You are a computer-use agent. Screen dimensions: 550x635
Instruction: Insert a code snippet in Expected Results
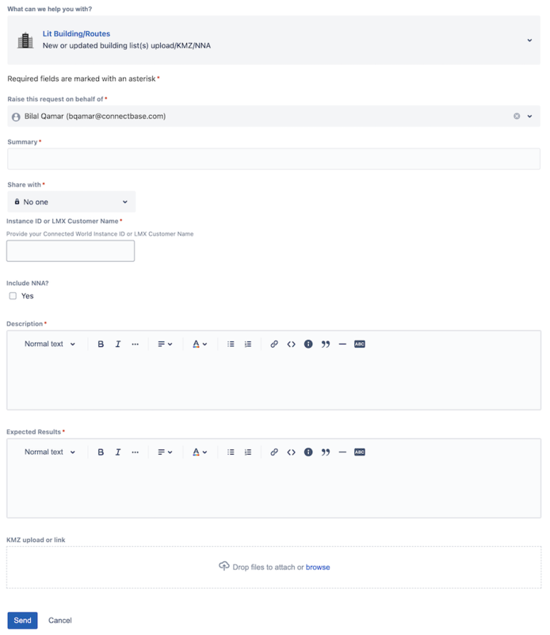pos(292,452)
